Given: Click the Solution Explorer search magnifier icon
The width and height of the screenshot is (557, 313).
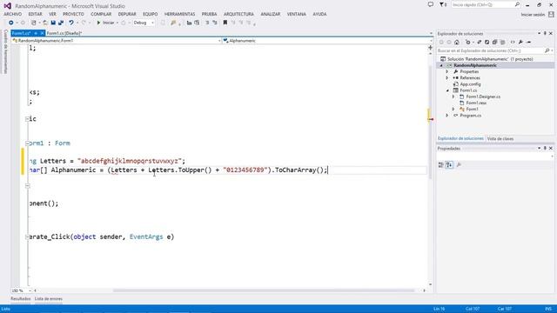Looking at the screenshot, I should pos(547,50).
